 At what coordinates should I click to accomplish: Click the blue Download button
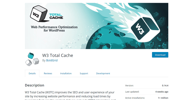(x=160, y=55)
